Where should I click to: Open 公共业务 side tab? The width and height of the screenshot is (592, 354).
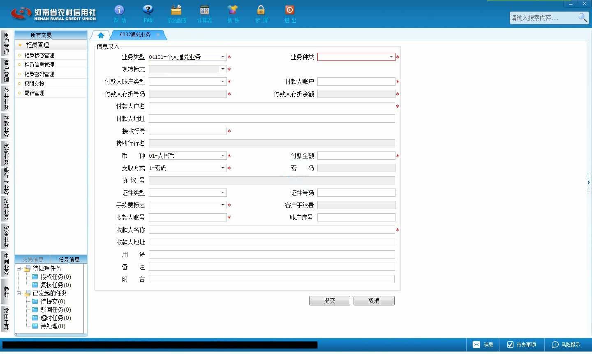(x=6, y=98)
